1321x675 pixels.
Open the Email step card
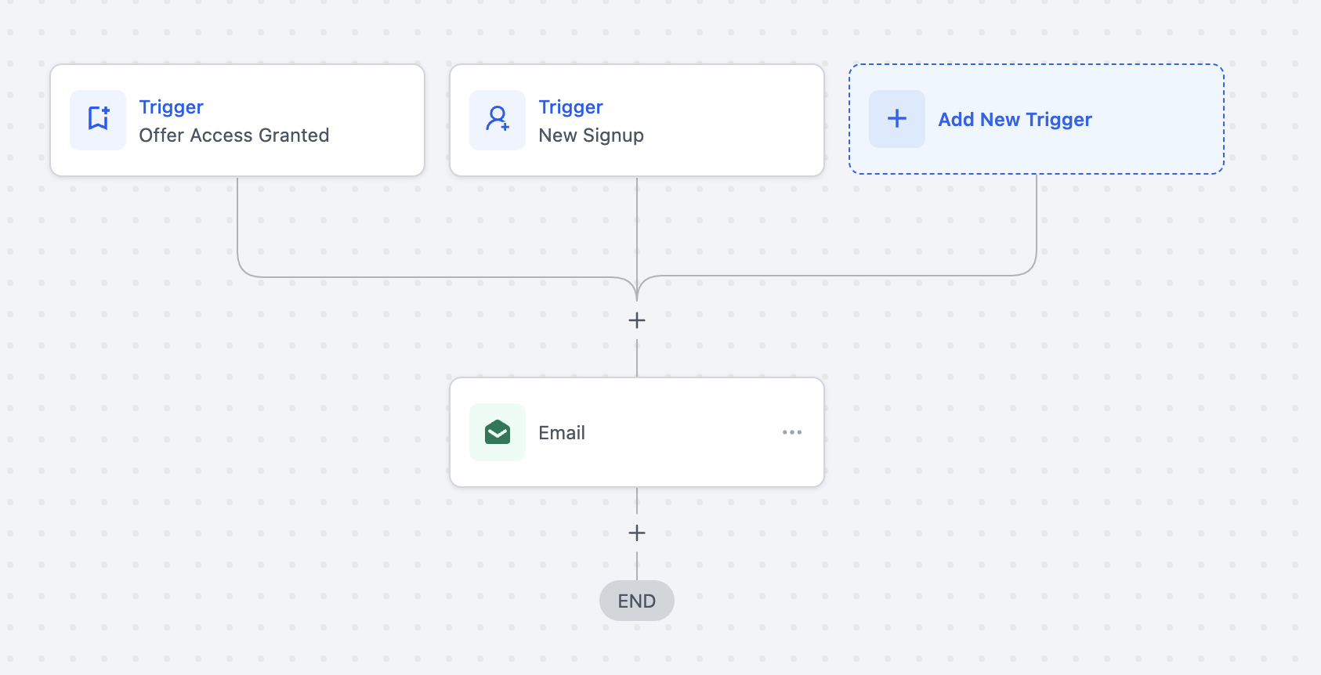[x=637, y=432]
